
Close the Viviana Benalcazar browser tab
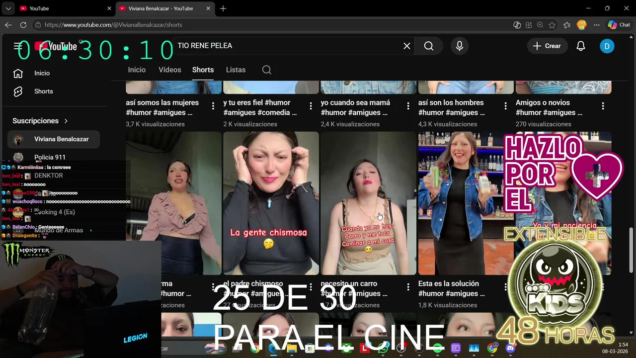point(209,8)
